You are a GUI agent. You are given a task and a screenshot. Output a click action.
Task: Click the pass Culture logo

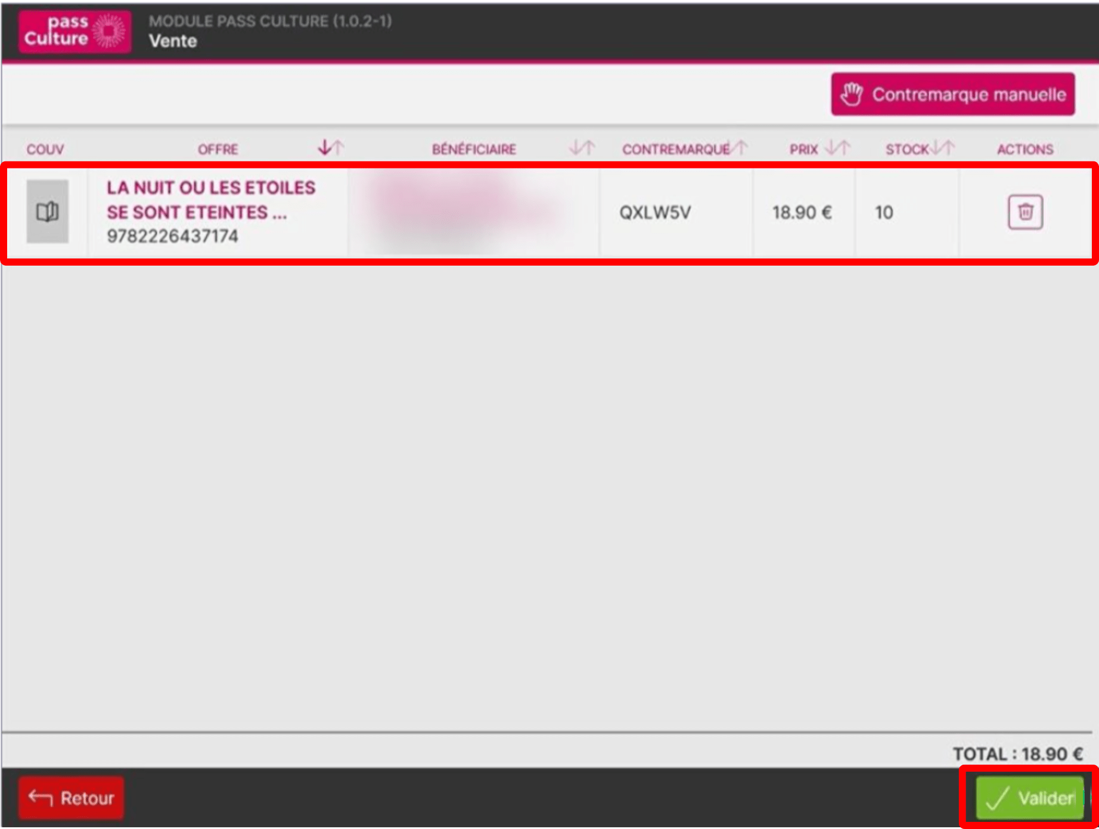click(74, 31)
